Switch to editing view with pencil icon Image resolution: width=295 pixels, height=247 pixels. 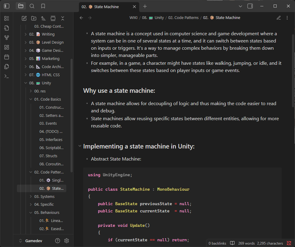(x=279, y=18)
